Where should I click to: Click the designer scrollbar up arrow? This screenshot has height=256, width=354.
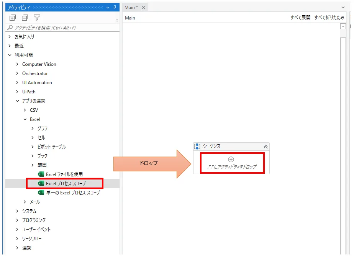tap(343, 26)
